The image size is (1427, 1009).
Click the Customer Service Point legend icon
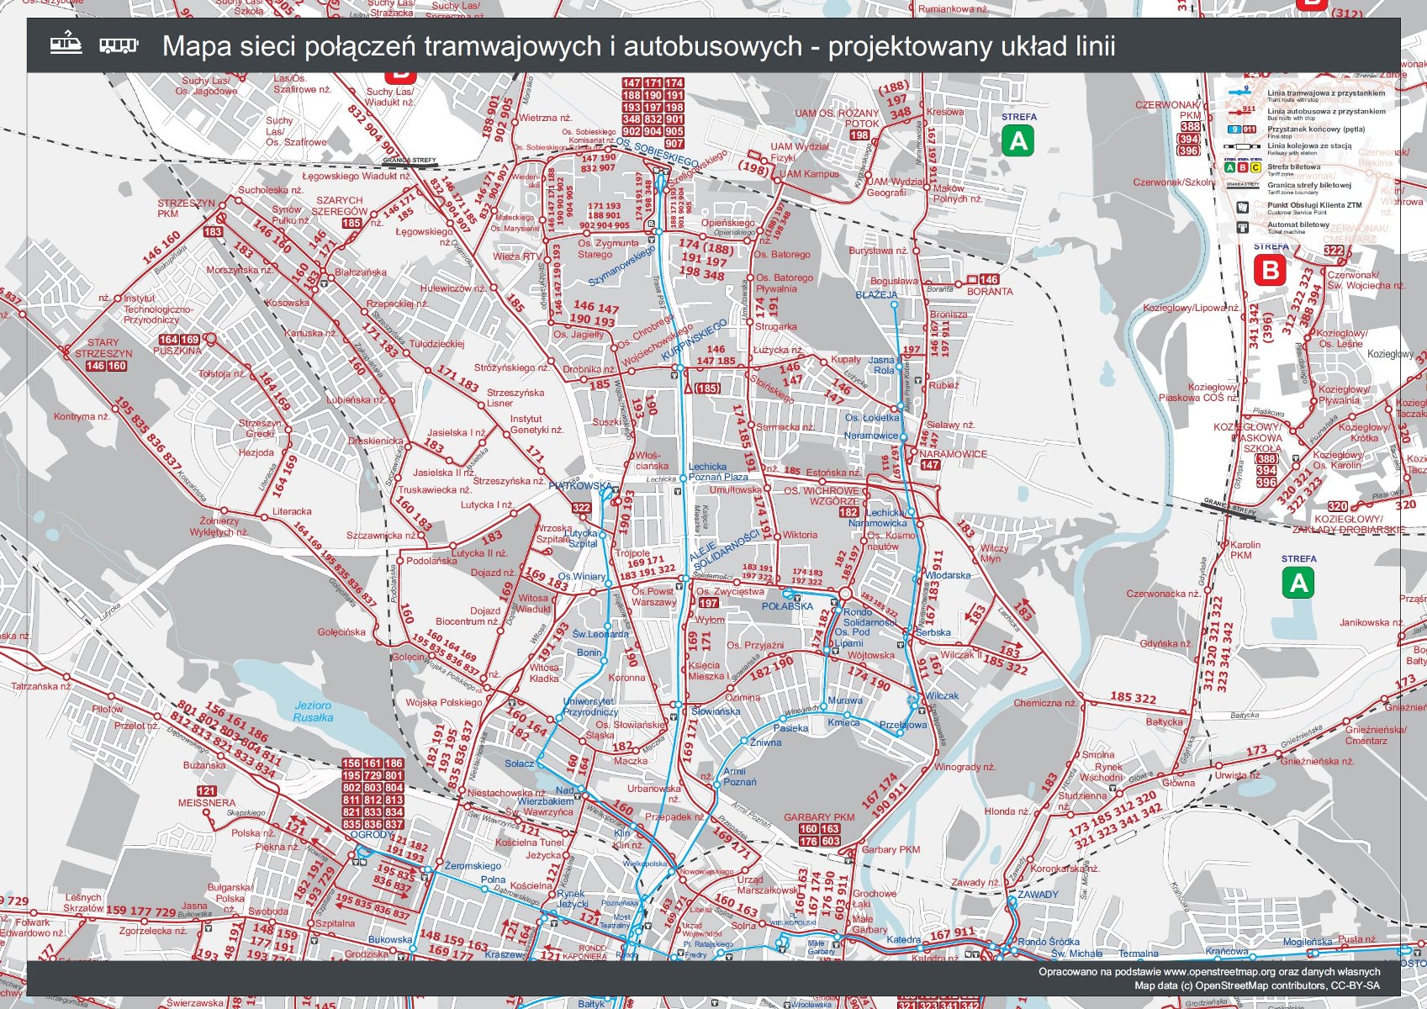[1242, 207]
